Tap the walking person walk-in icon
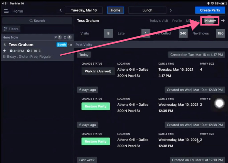This screenshot has width=228, height=163. click(5, 51)
